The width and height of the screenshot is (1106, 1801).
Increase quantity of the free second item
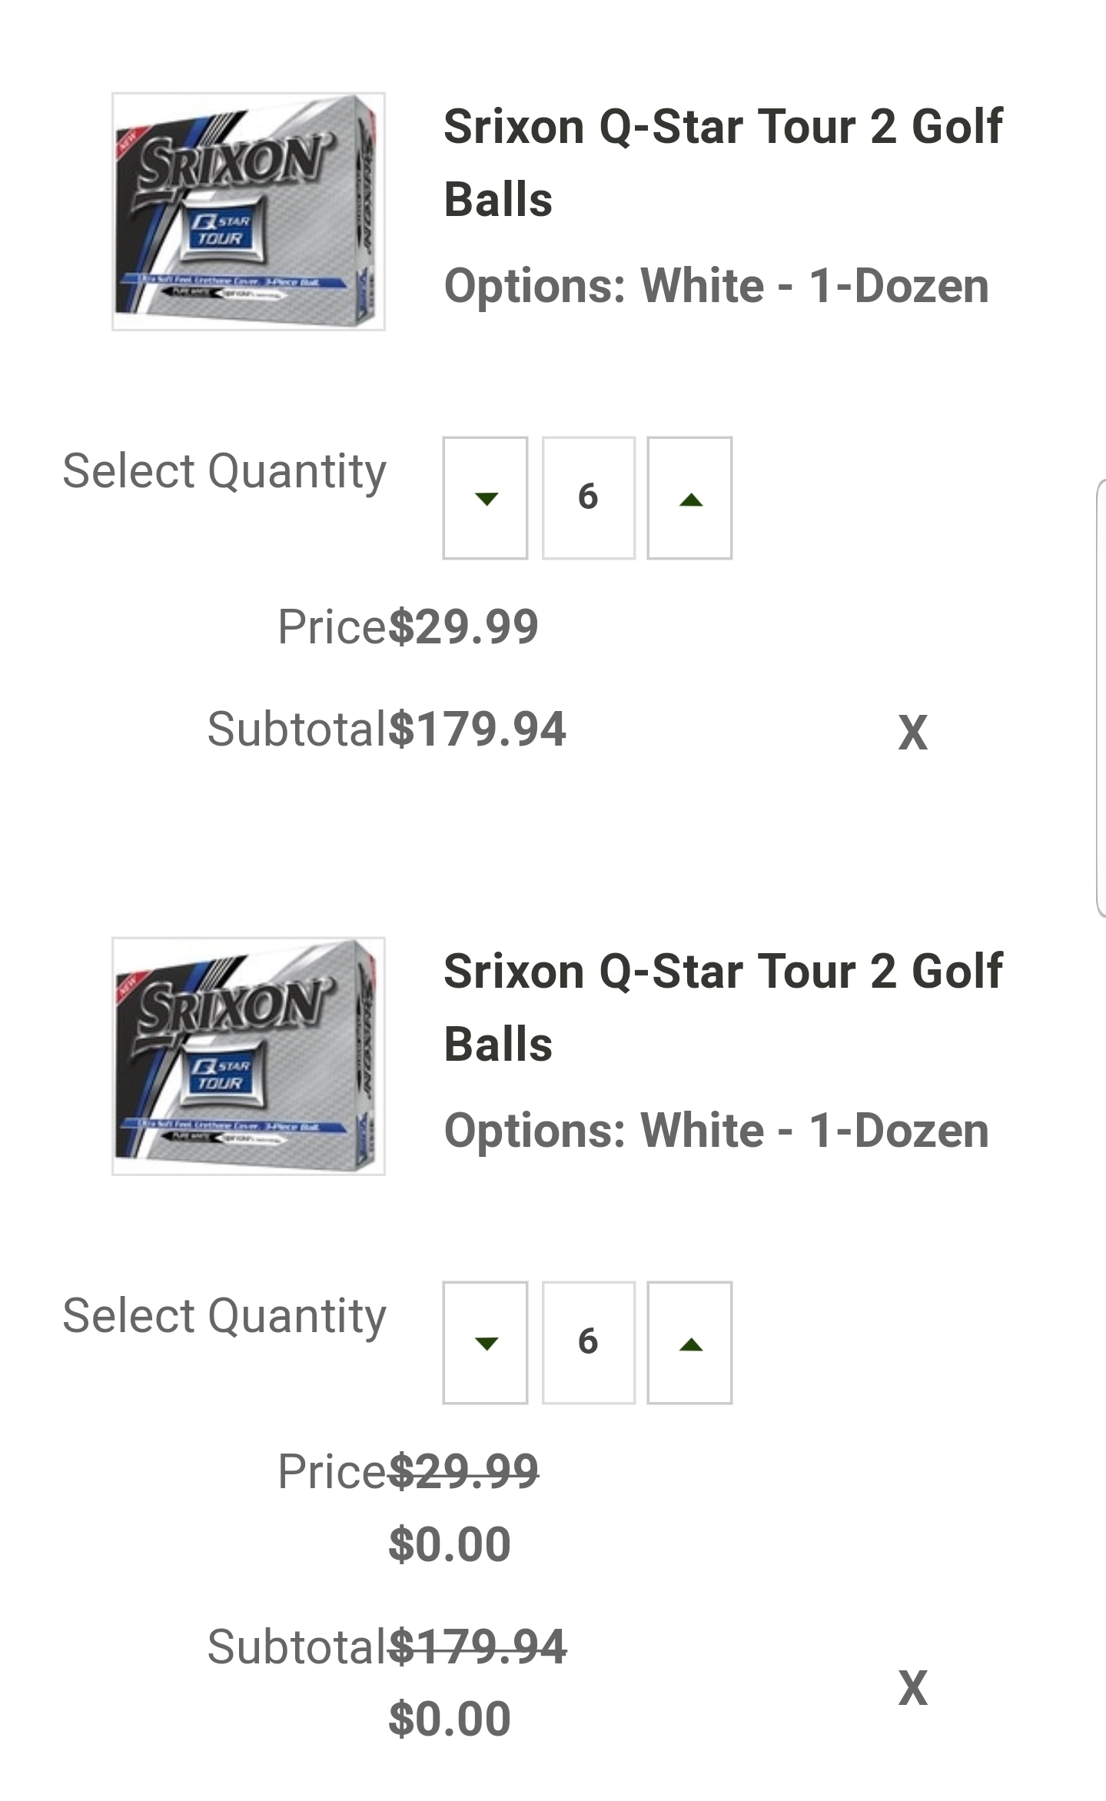click(689, 1343)
